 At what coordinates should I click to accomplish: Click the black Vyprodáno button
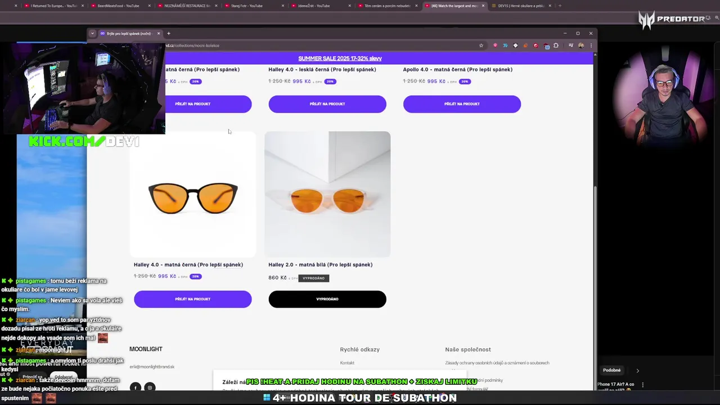pyautogui.click(x=327, y=299)
